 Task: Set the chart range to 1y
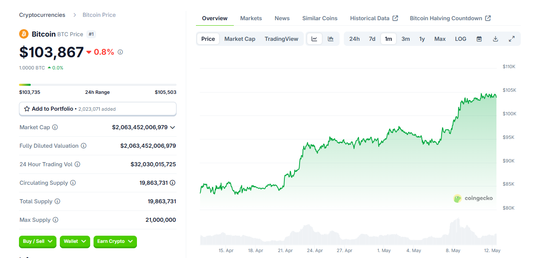coord(422,39)
